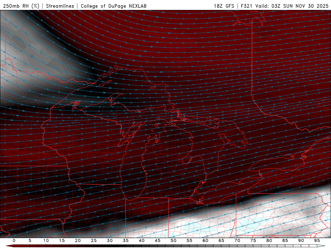Pick the "55" label on the color scale
Screen dimensions: 331x248
[189, 241]
